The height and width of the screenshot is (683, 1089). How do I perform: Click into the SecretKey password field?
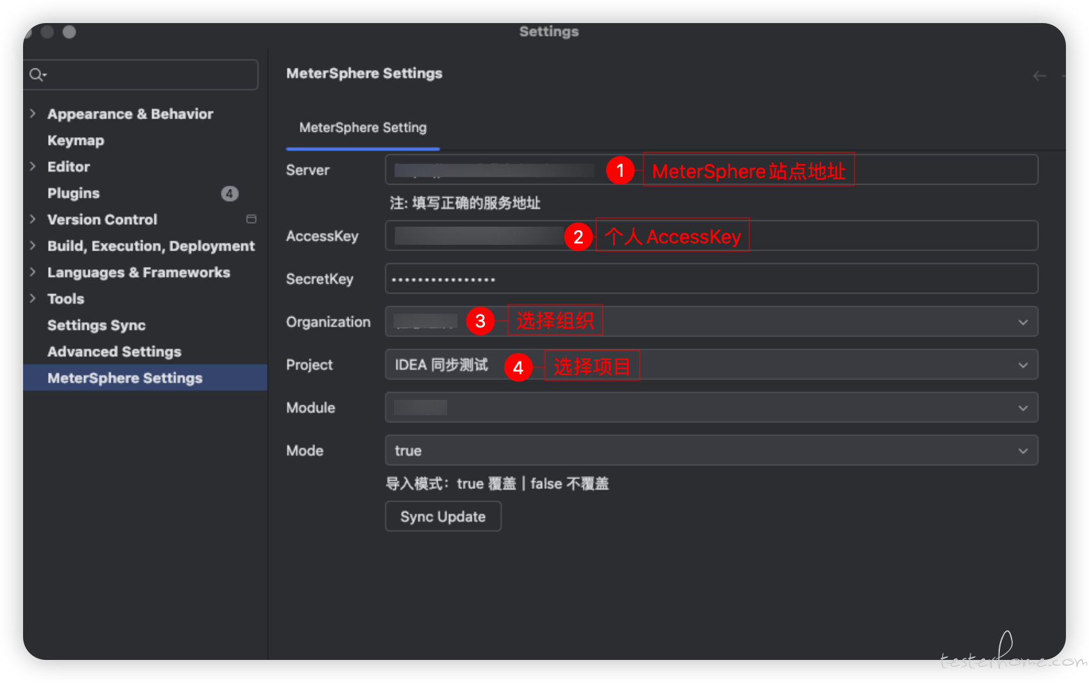pos(711,279)
